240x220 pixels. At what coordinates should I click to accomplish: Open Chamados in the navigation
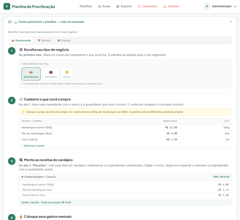coord(147,6)
